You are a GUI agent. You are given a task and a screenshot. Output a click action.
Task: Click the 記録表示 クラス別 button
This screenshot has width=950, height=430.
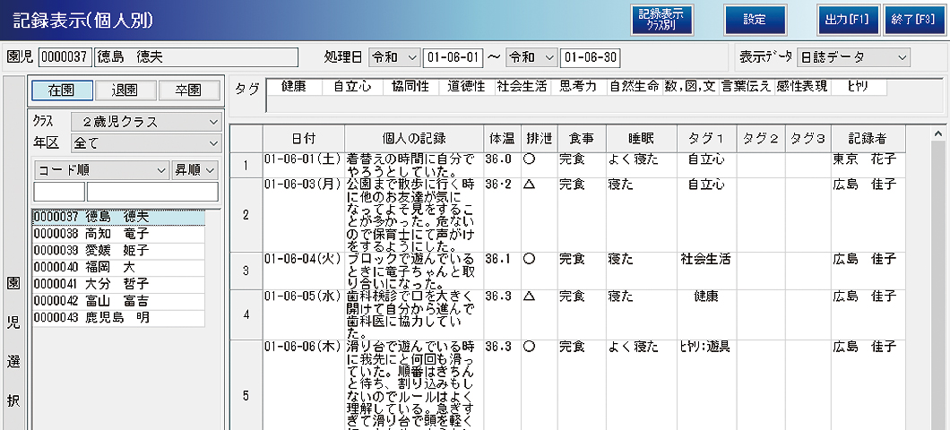661,20
